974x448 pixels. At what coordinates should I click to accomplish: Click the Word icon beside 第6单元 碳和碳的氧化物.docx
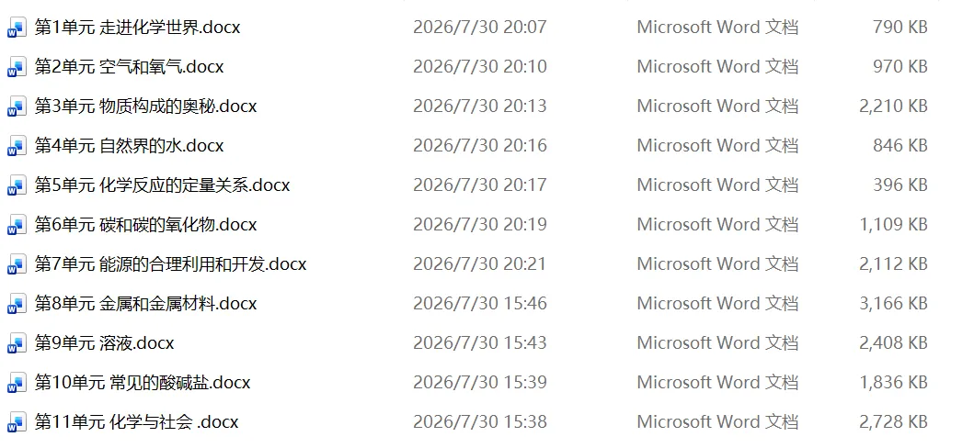(17, 226)
